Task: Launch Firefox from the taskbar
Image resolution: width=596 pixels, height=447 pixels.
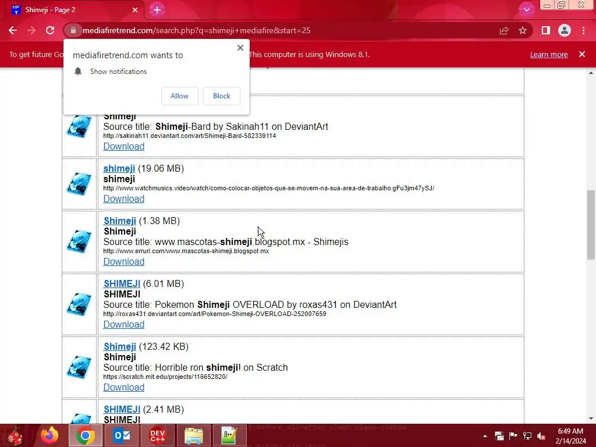Action: [x=50, y=435]
